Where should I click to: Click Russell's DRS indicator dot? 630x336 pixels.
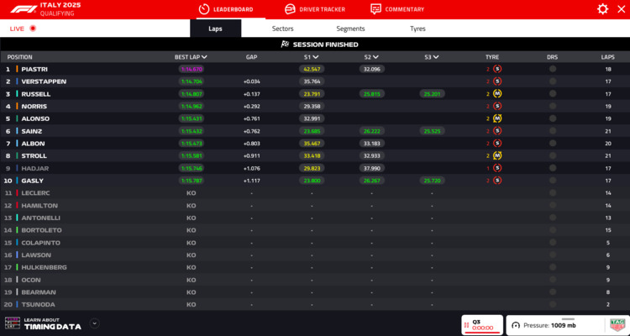[x=553, y=94]
